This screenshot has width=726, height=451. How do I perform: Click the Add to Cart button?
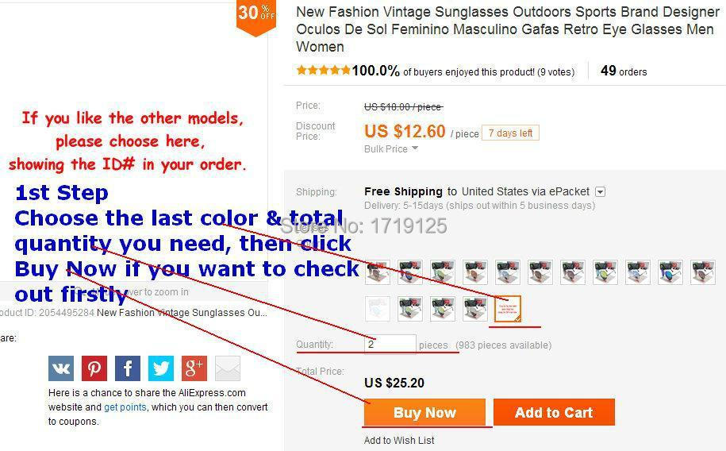554,412
